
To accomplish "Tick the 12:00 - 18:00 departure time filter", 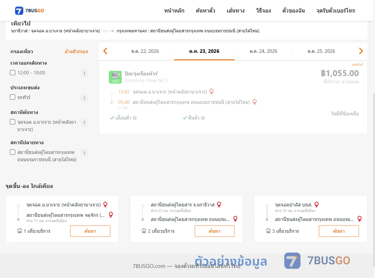I will pos(13,73).
